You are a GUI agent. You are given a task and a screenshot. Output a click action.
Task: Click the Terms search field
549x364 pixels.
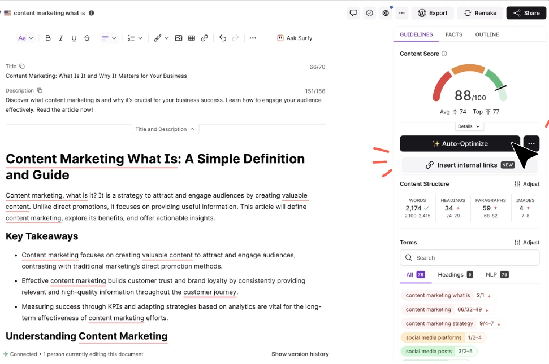(469, 258)
